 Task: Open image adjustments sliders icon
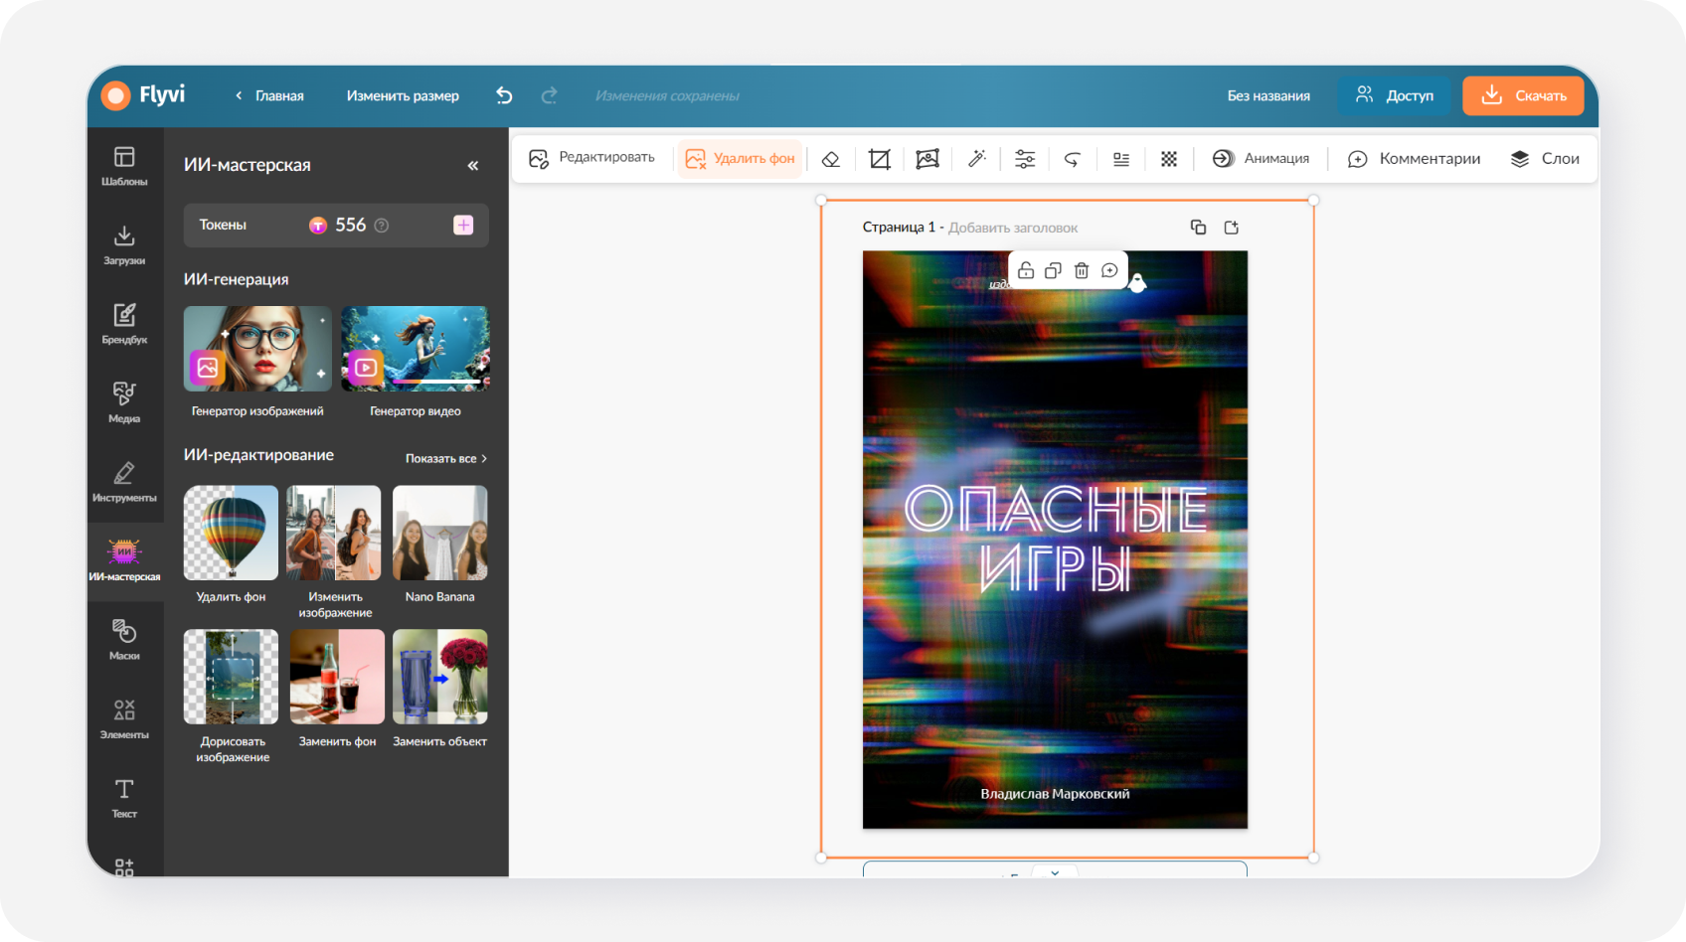coord(1025,159)
